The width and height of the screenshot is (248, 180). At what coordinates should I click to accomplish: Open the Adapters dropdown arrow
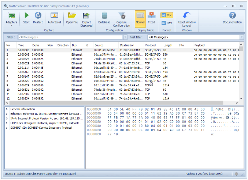tap(11, 25)
